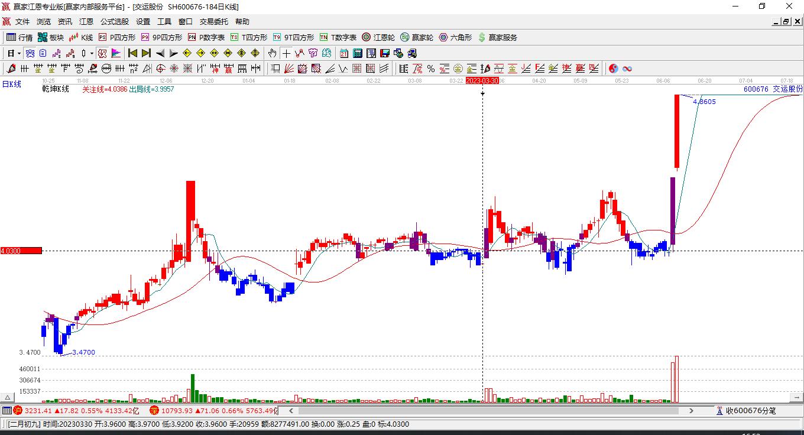
Task: Click the 关注线=4.0386 label
Action: pyautogui.click(x=105, y=89)
